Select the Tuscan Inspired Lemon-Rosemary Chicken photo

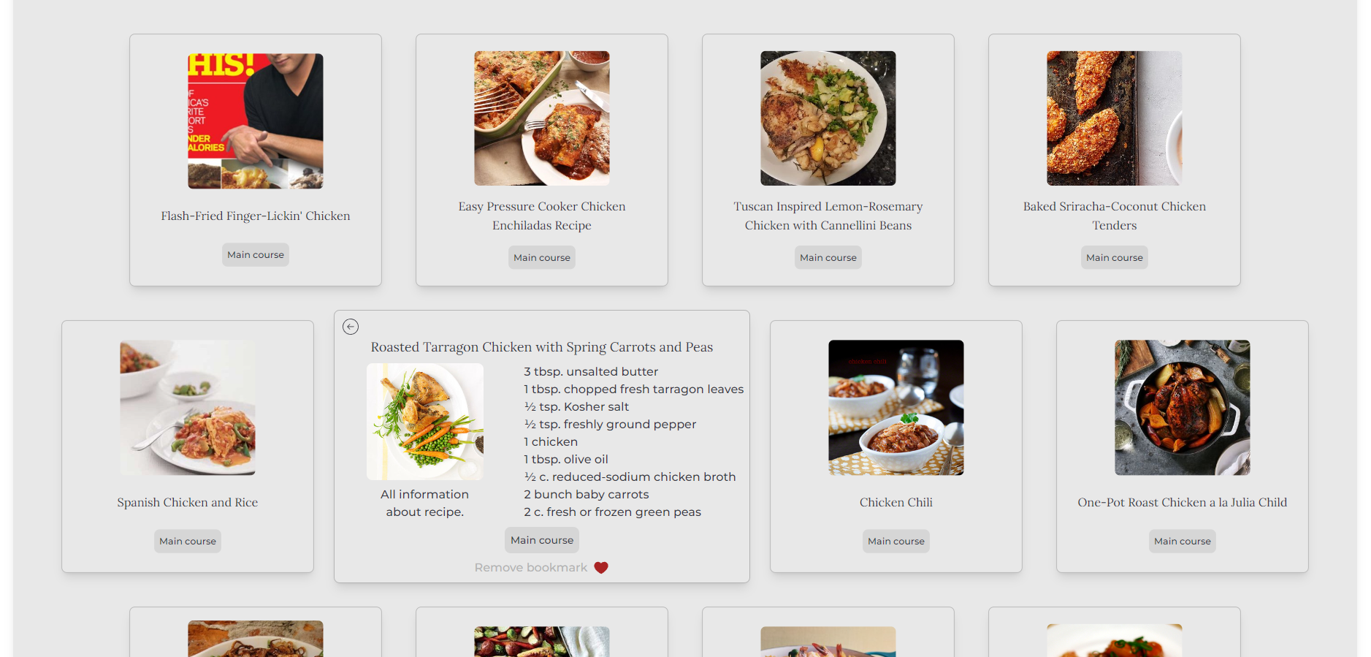pyautogui.click(x=828, y=118)
